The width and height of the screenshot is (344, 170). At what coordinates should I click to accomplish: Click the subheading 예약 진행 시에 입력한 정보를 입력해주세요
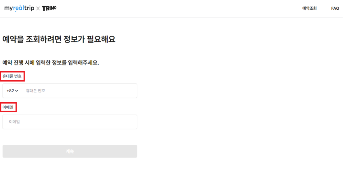click(51, 63)
